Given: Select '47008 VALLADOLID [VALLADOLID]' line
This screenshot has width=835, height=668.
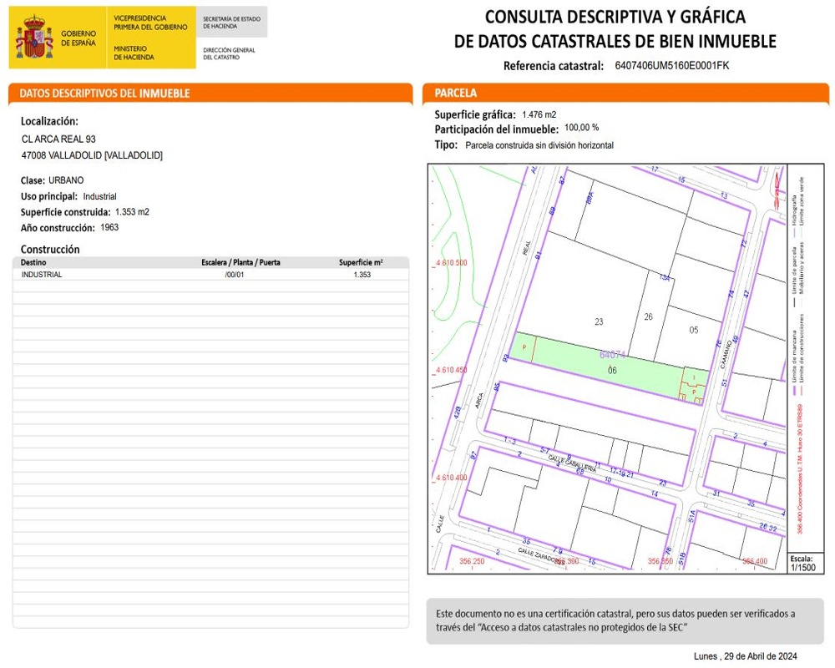Looking at the screenshot, I should click(x=92, y=155).
